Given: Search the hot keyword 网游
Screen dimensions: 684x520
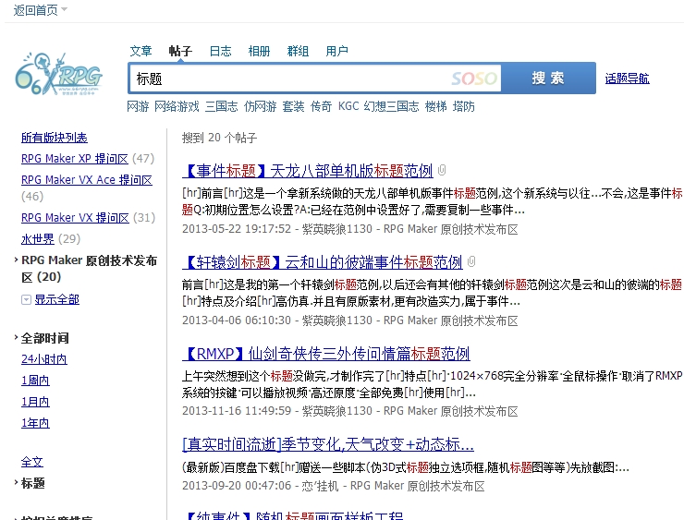Looking at the screenshot, I should tap(138, 106).
